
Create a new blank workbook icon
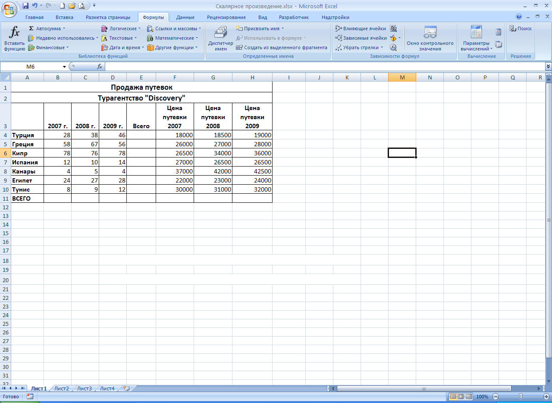(62, 6)
